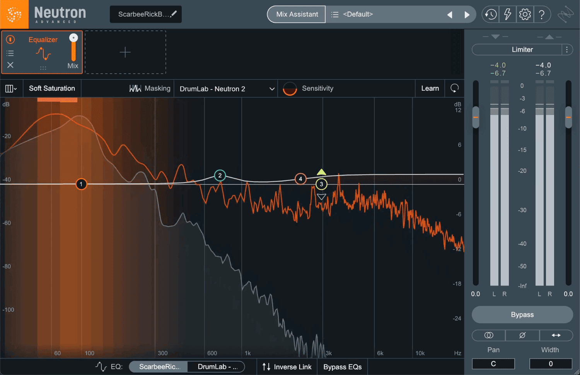Click the Equalizer module drag handle dots
This screenshot has height=375, width=580.
pyautogui.click(x=43, y=68)
